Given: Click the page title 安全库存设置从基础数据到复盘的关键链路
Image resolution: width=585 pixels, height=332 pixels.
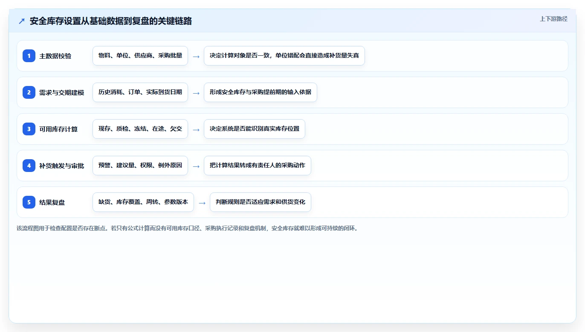Looking at the screenshot, I should [x=111, y=21].
